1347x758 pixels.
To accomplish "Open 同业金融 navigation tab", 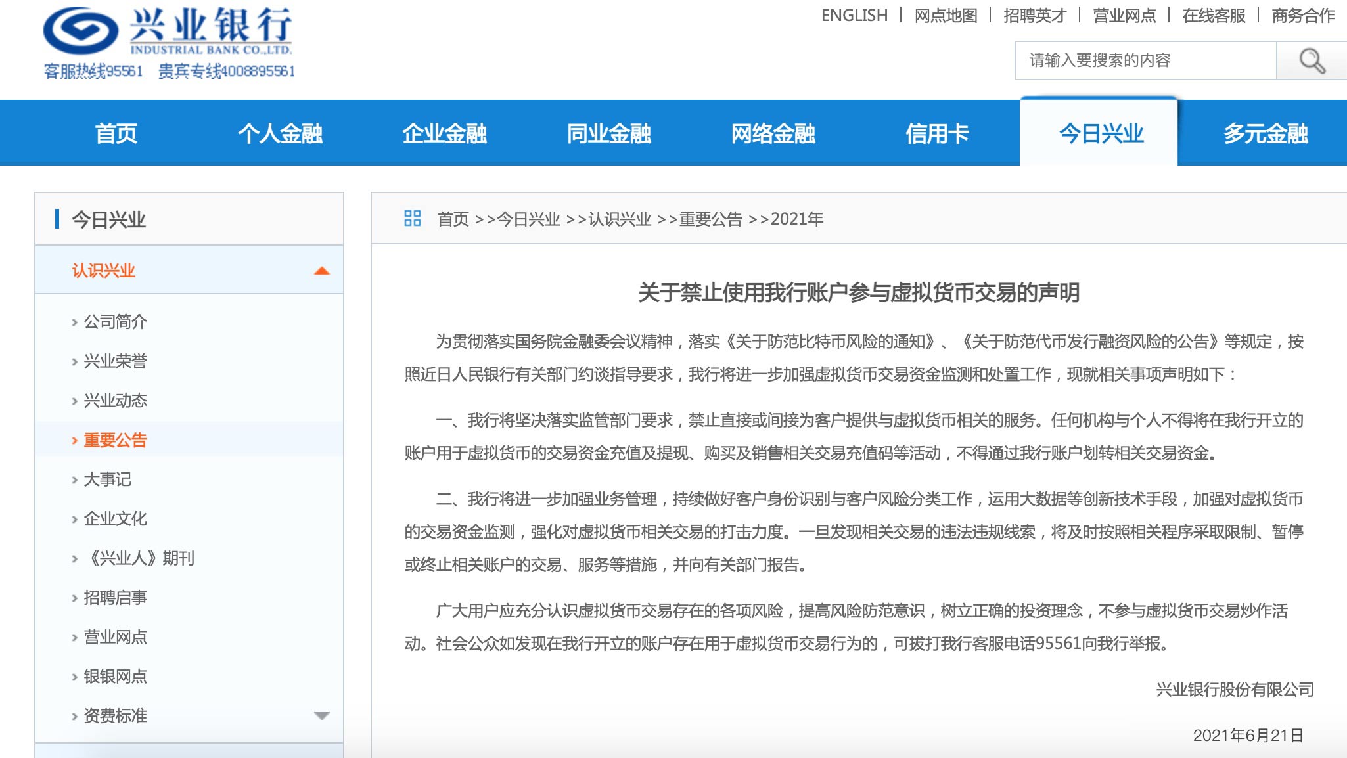I will coord(608,133).
